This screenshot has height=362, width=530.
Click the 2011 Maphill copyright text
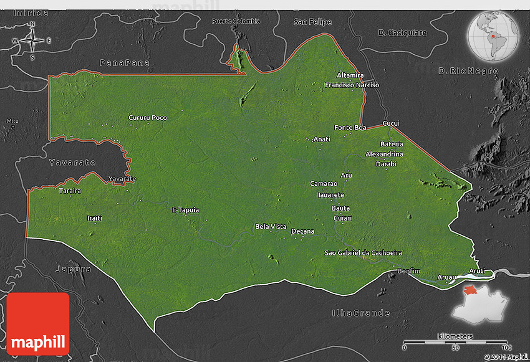tap(505, 357)
